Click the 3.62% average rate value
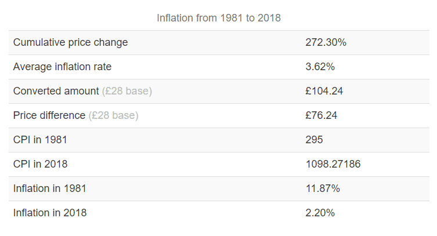Screen dimensions: 437x236 click(x=320, y=67)
